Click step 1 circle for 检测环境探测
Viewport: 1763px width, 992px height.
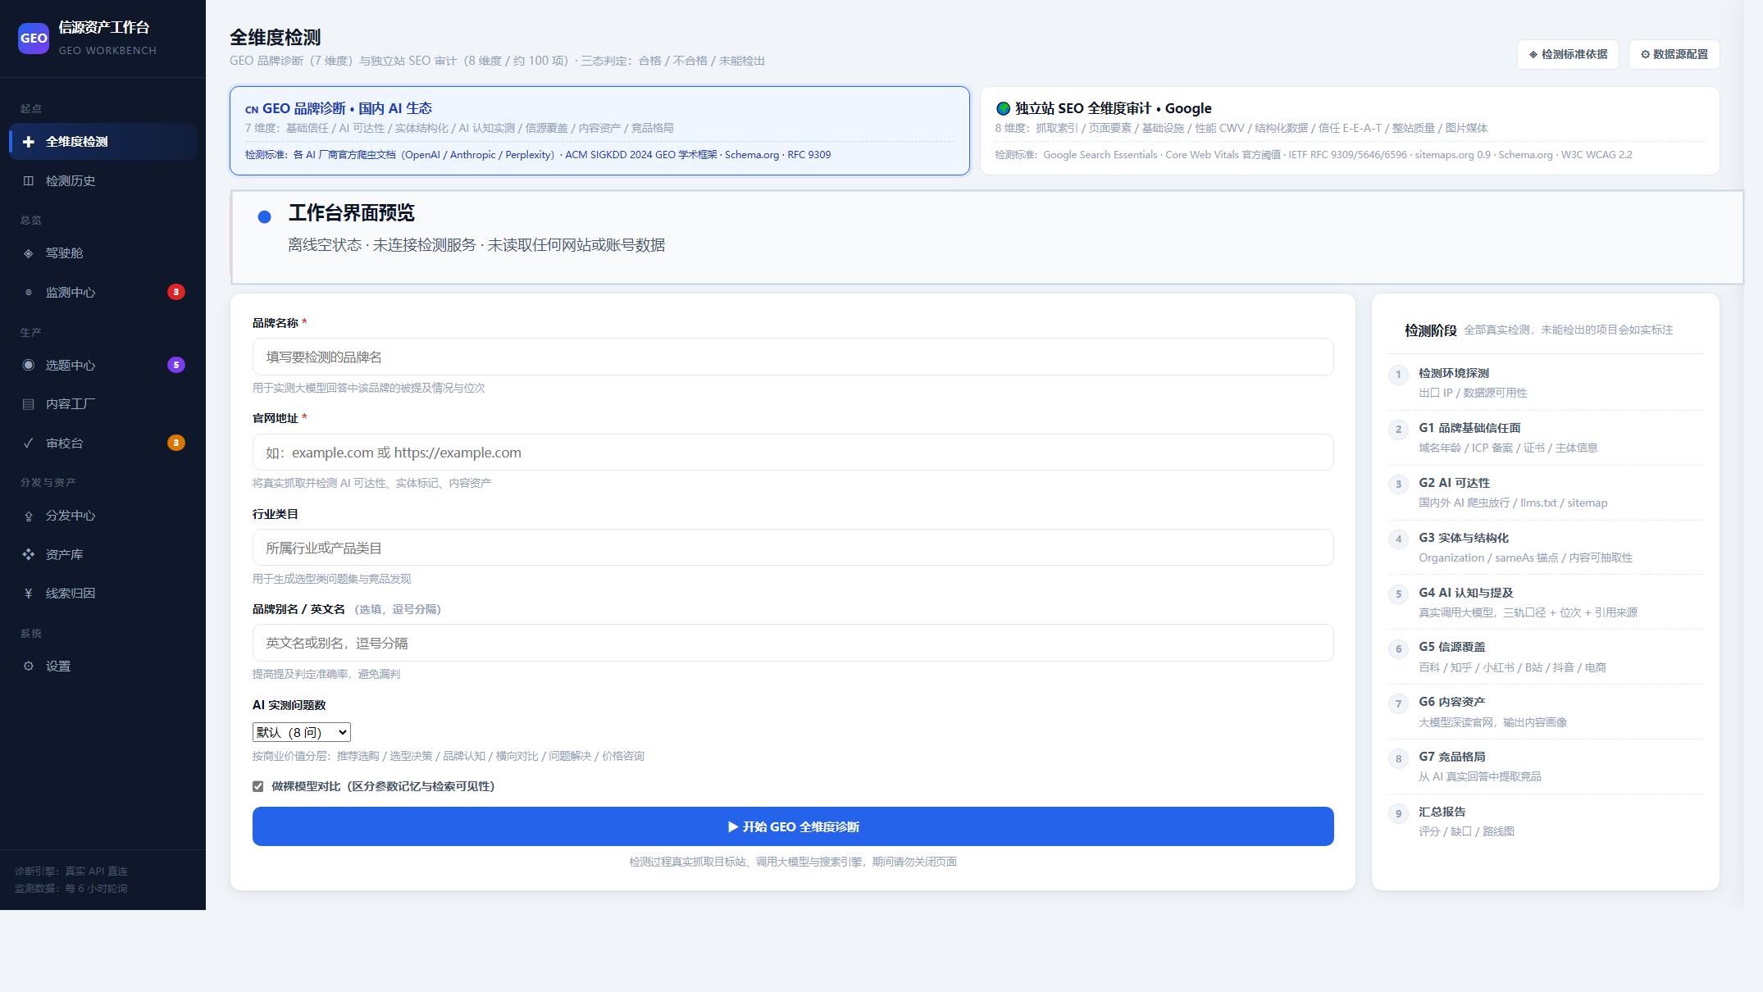[1399, 375]
